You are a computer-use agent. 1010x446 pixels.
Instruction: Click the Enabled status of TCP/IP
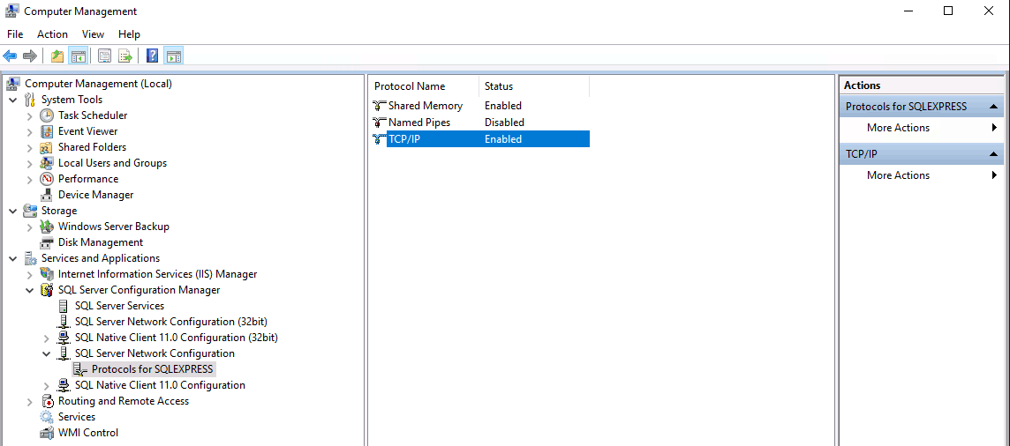click(503, 138)
